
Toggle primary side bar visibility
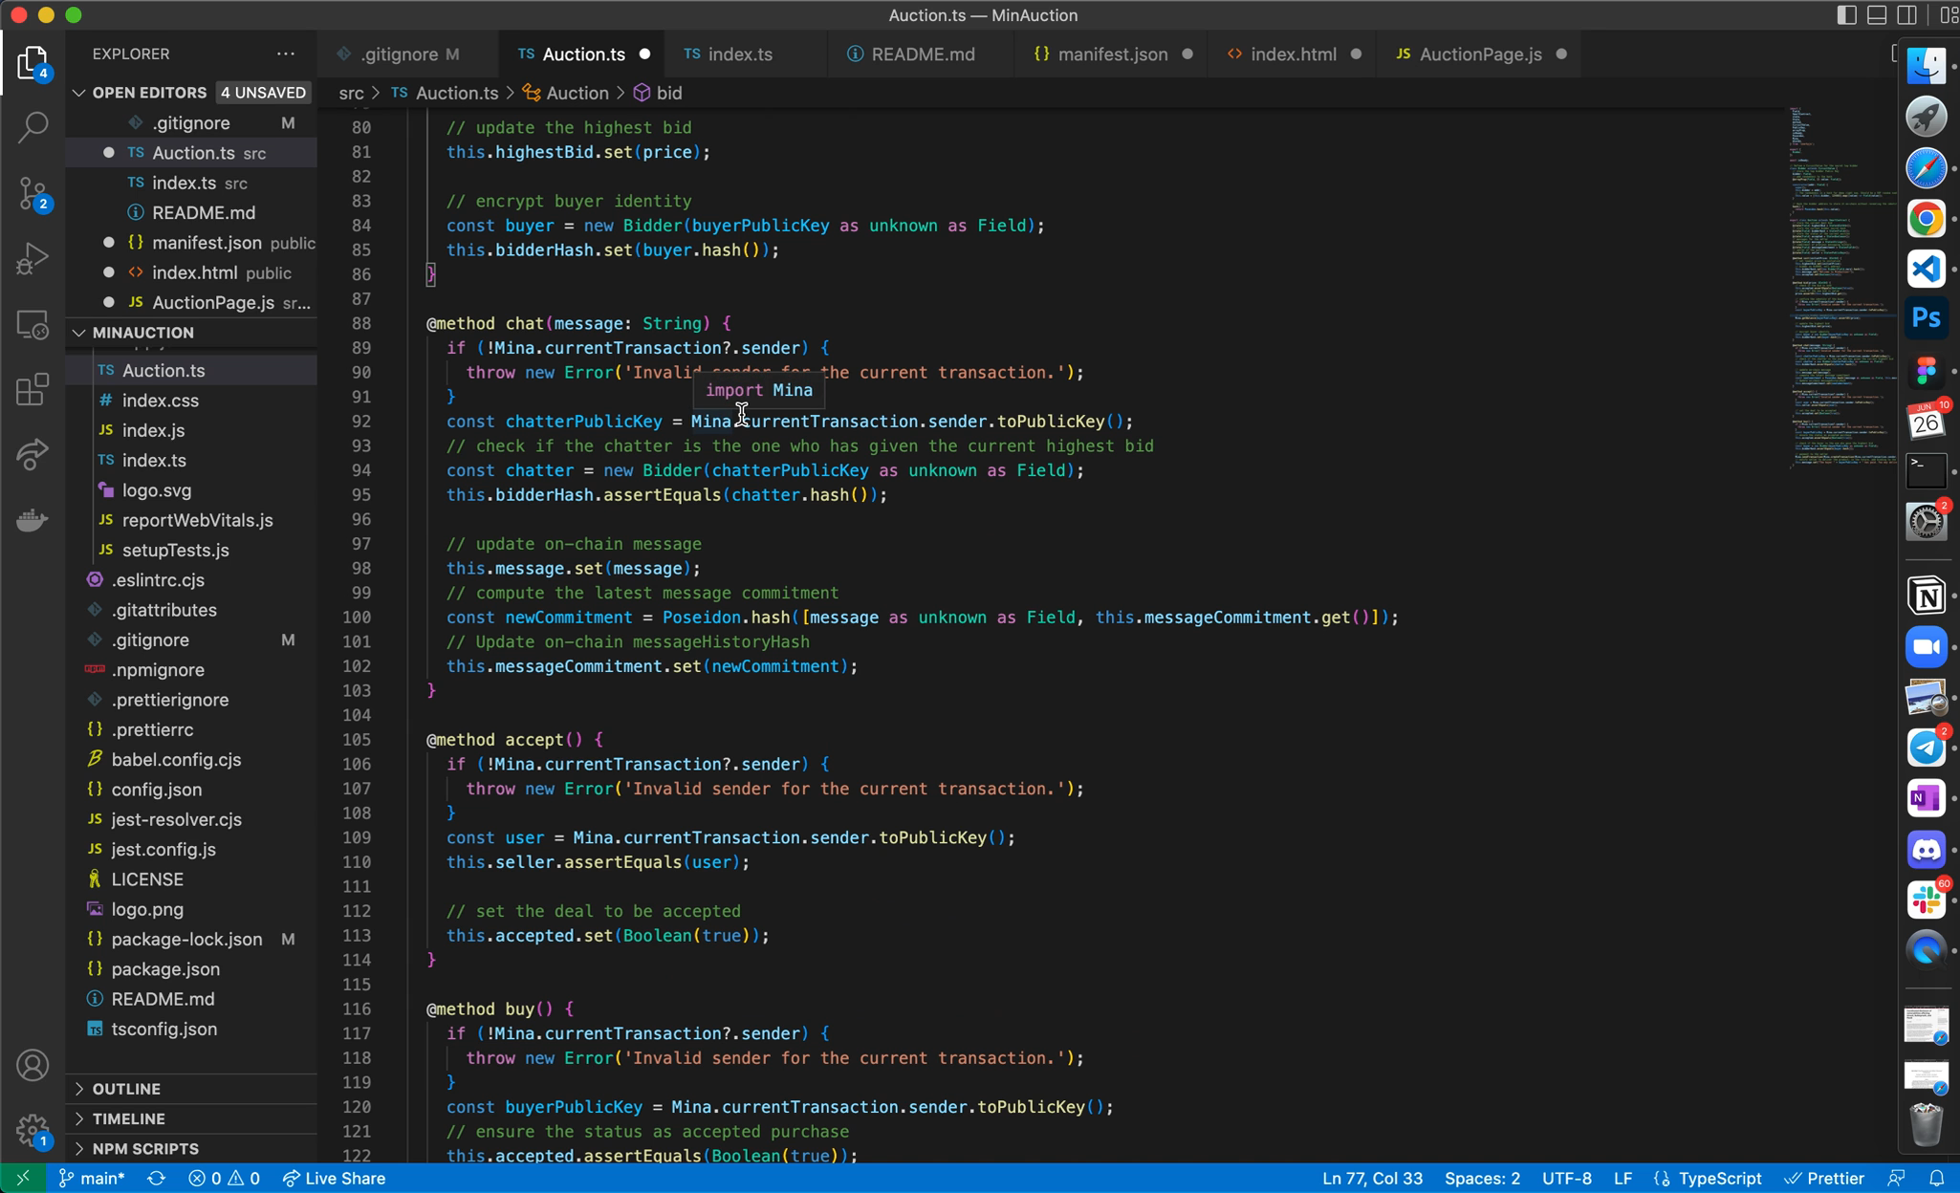pos(1846,15)
